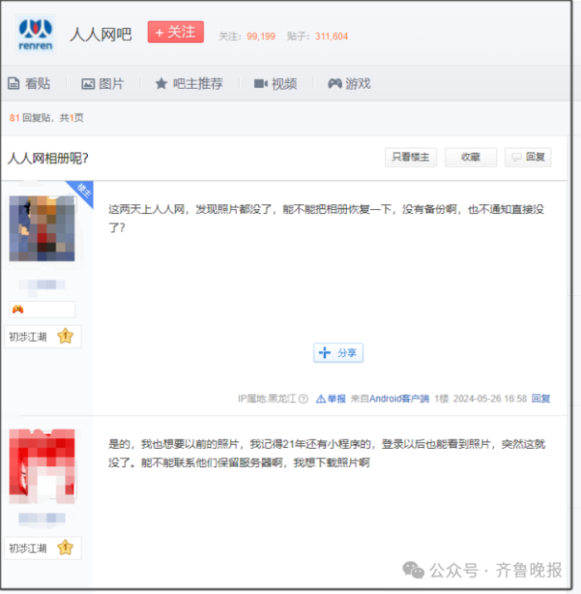This screenshot has height=594, width=581.
Task: Open the second poster's red avatar
Action: [41, 466]
